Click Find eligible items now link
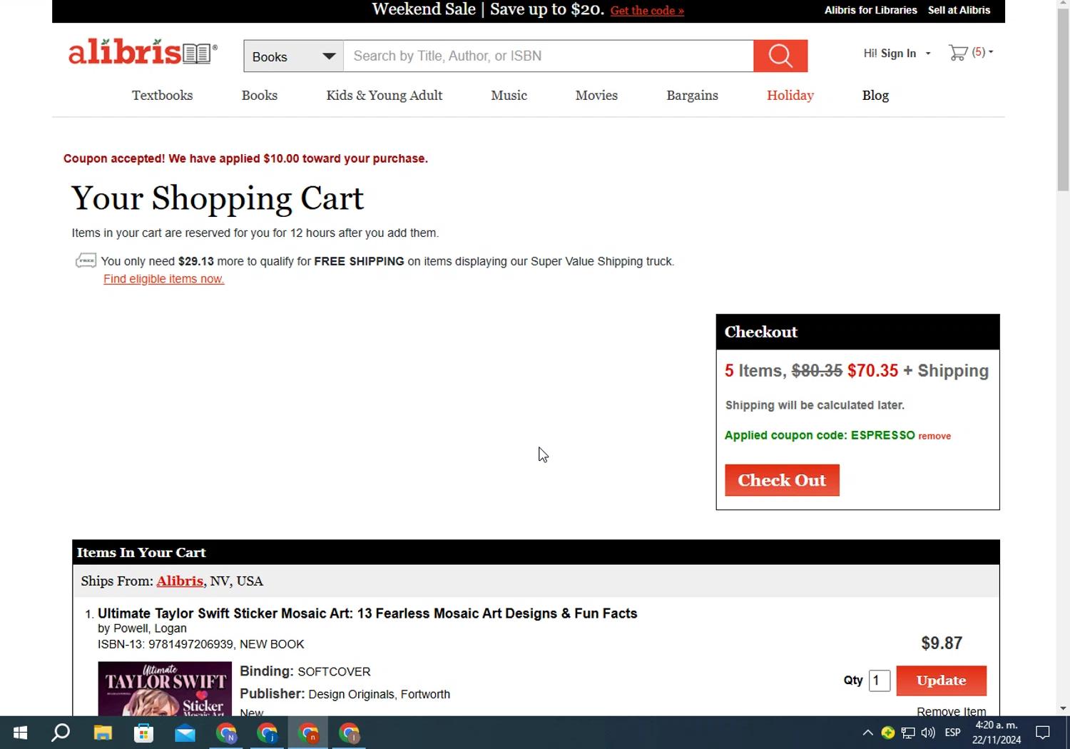The height and width of the screenshot is (749, 1070). click(x=163, y=279)
